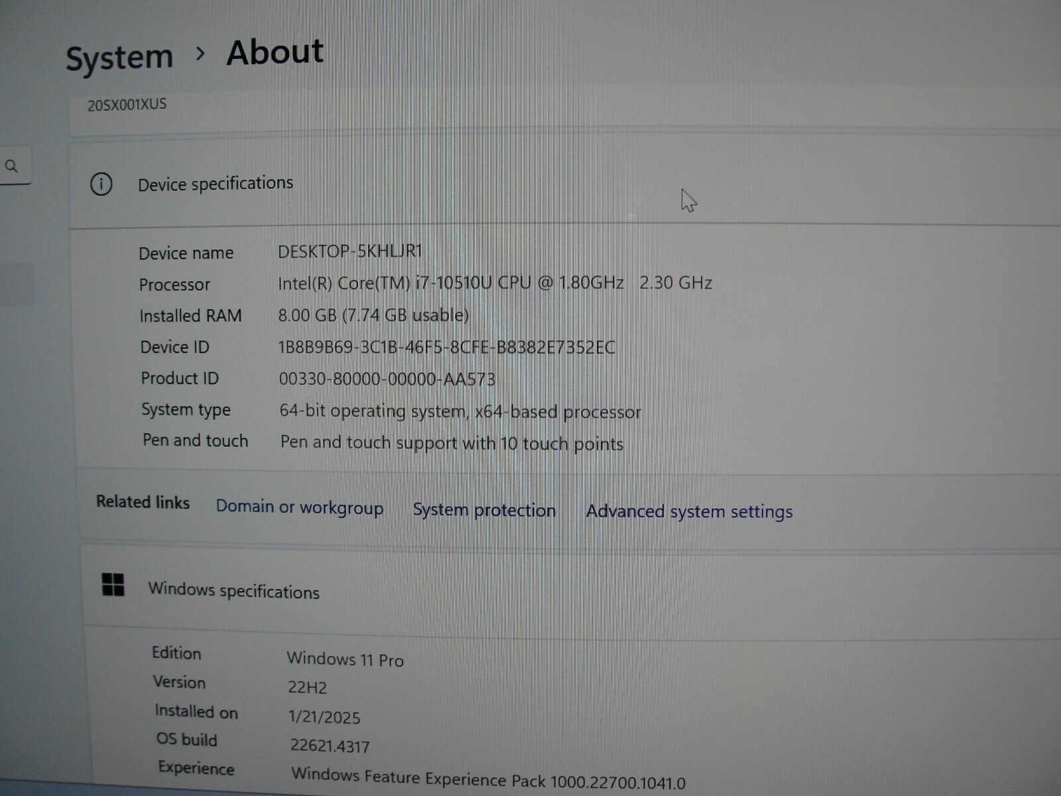This screenshot has width=1061, height=796.
Task: Click the Product ID value 00330-80000-00000-AA573
Action: pyautogui.click(x=387, y=379)
